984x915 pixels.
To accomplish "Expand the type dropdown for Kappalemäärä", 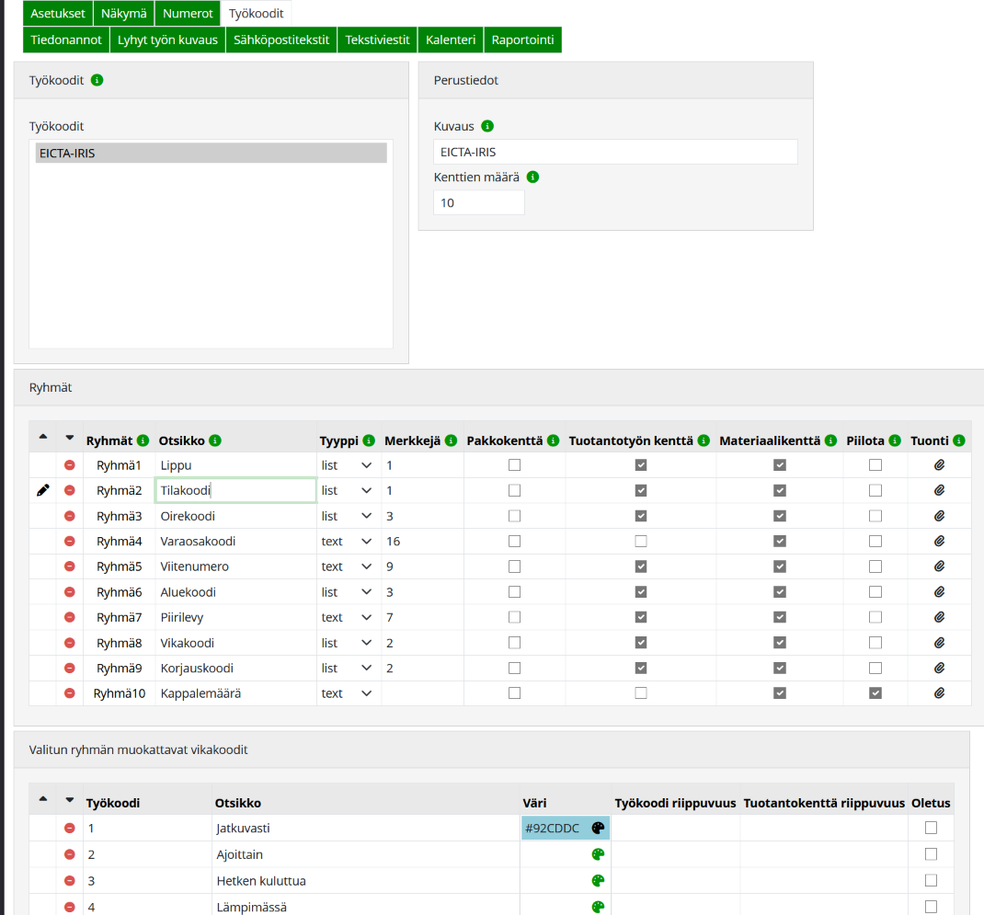I will coord(349,693).
